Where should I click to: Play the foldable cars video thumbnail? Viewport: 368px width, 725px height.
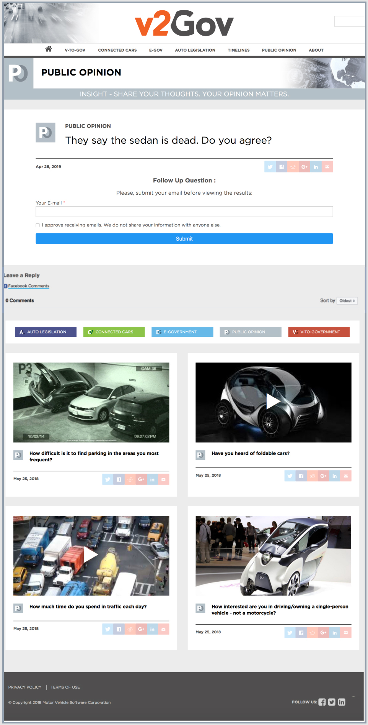[273, 402]
